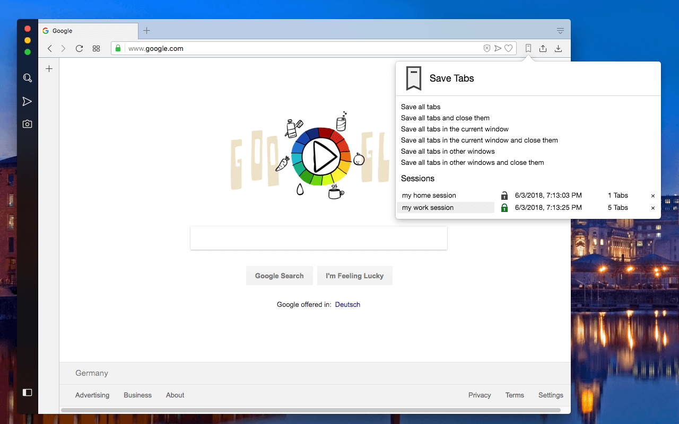Select Save all tabs in other windows and close them
Viewport: 679px width, 424px height.
point(473,163)
